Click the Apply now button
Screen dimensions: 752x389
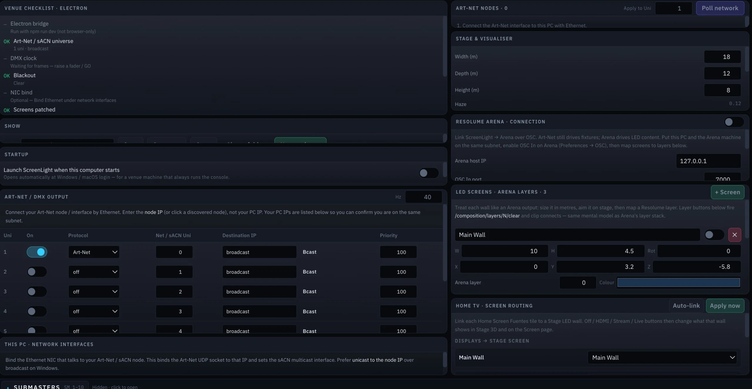(x=725, y=306)
